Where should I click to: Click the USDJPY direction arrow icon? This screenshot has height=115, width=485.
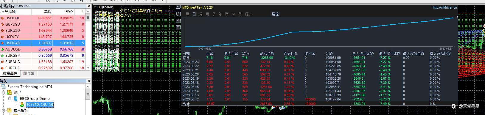point(3,37)
